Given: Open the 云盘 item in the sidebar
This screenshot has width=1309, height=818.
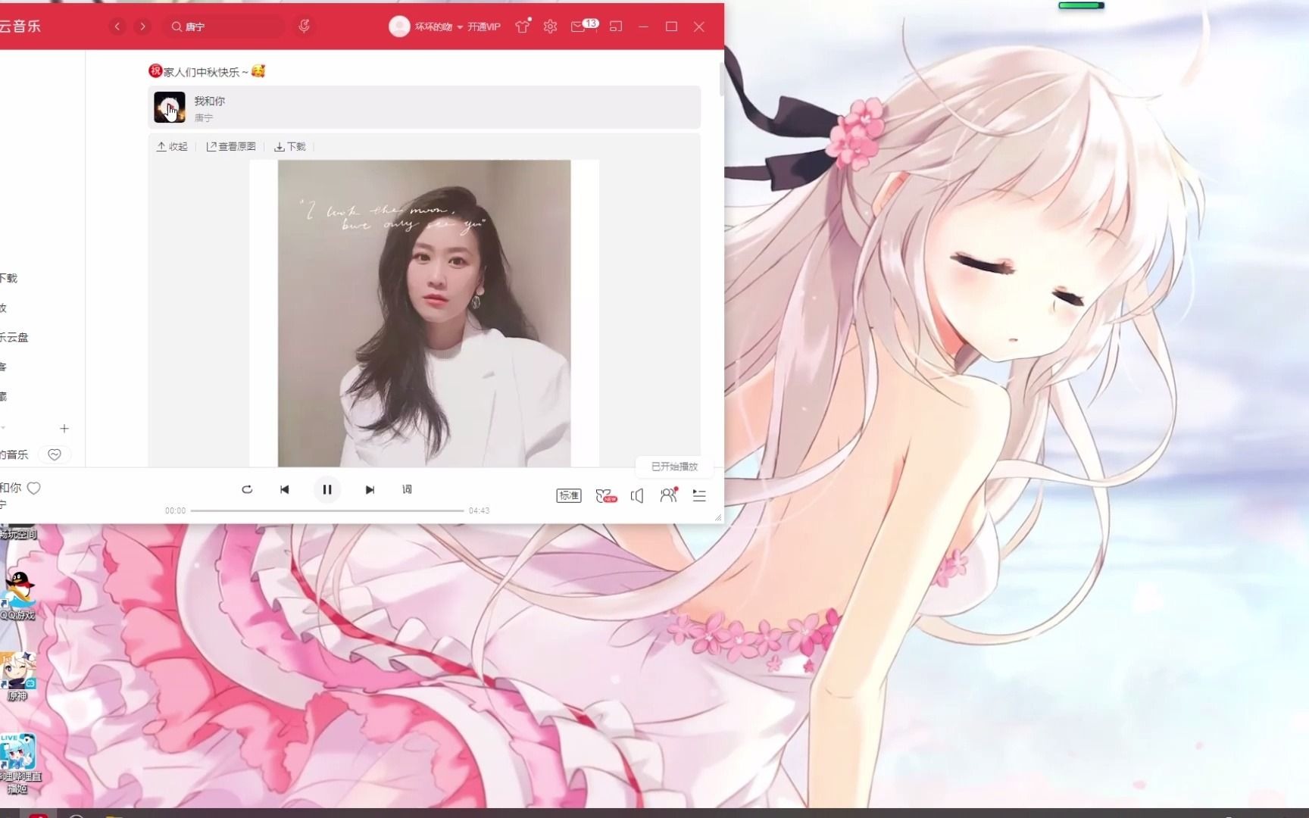Looking at the screenshot, I should (14, 337).
